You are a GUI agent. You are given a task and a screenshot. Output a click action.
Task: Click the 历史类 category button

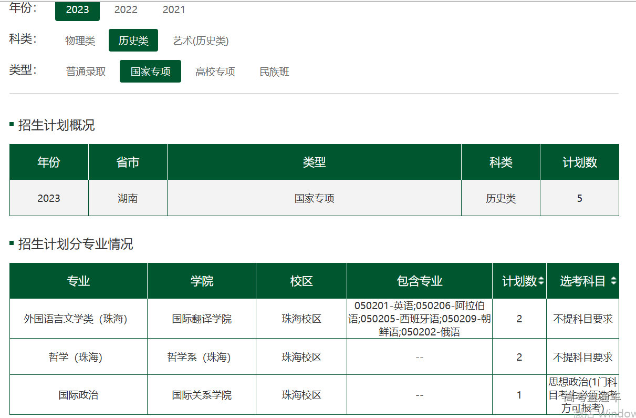[133, 40]
